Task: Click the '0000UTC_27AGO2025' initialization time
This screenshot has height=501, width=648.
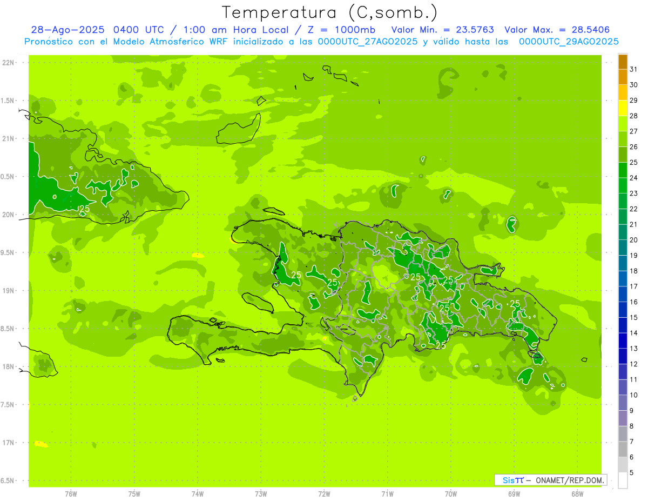Action: pos(368,42)
